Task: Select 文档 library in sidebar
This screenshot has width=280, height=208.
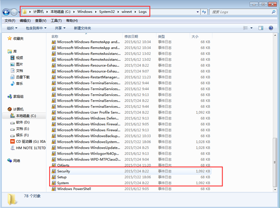Action: (x=17, y=70)
